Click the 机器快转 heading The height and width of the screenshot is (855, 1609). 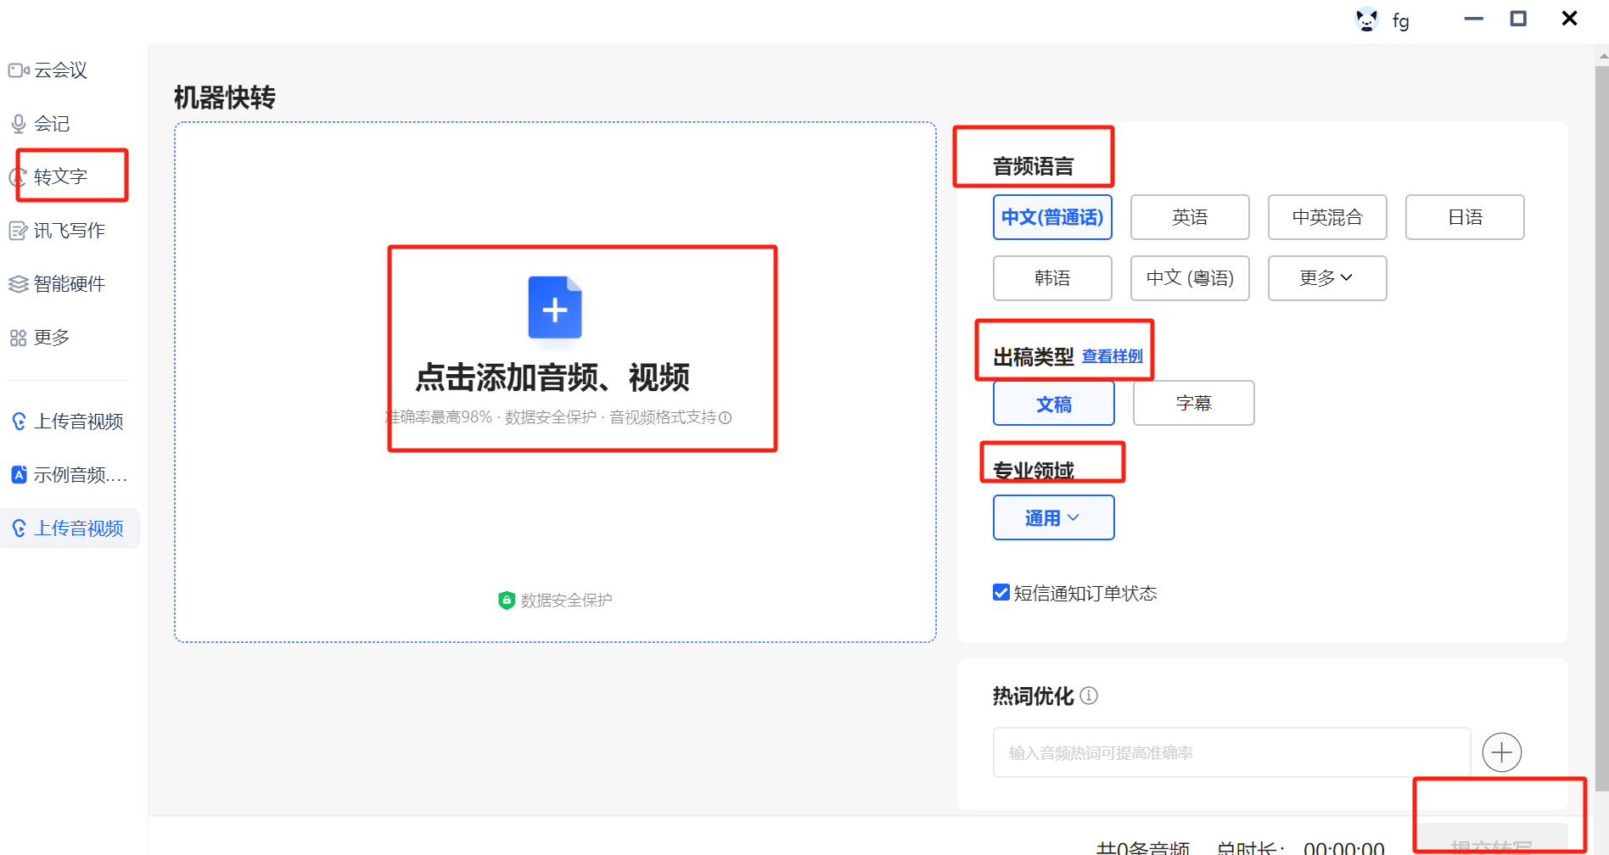point(225,98)
